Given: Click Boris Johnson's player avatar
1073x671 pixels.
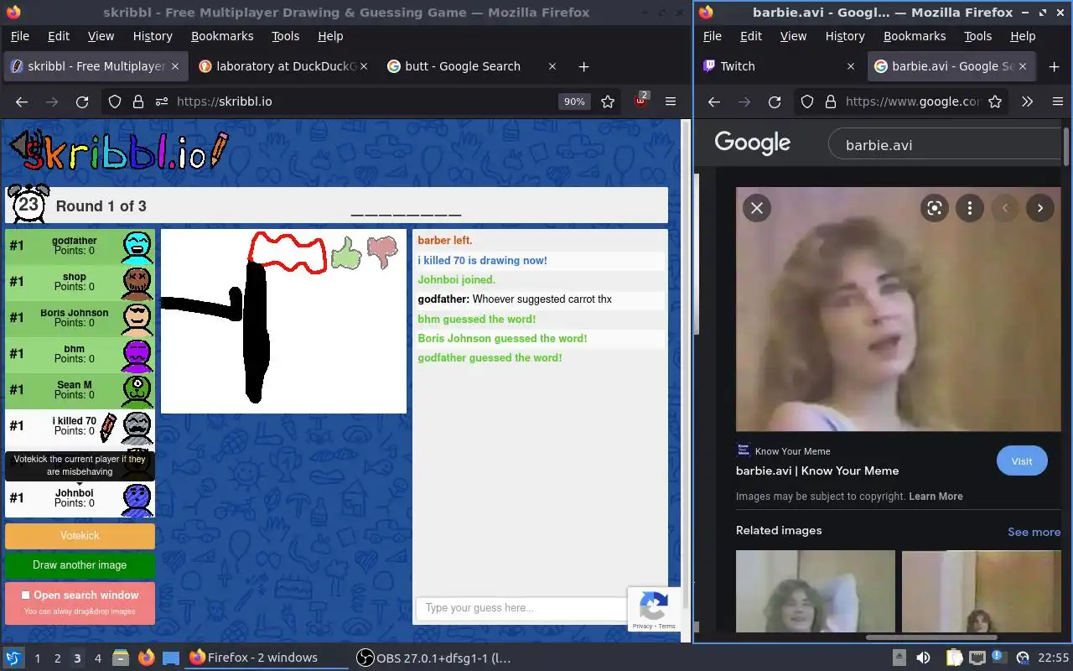Looking at the screenshot, I should (x=137, y=318).
